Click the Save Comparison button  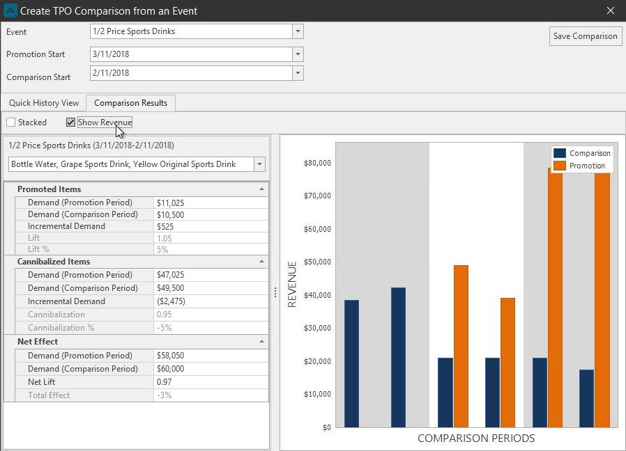[x=586, y=36]
